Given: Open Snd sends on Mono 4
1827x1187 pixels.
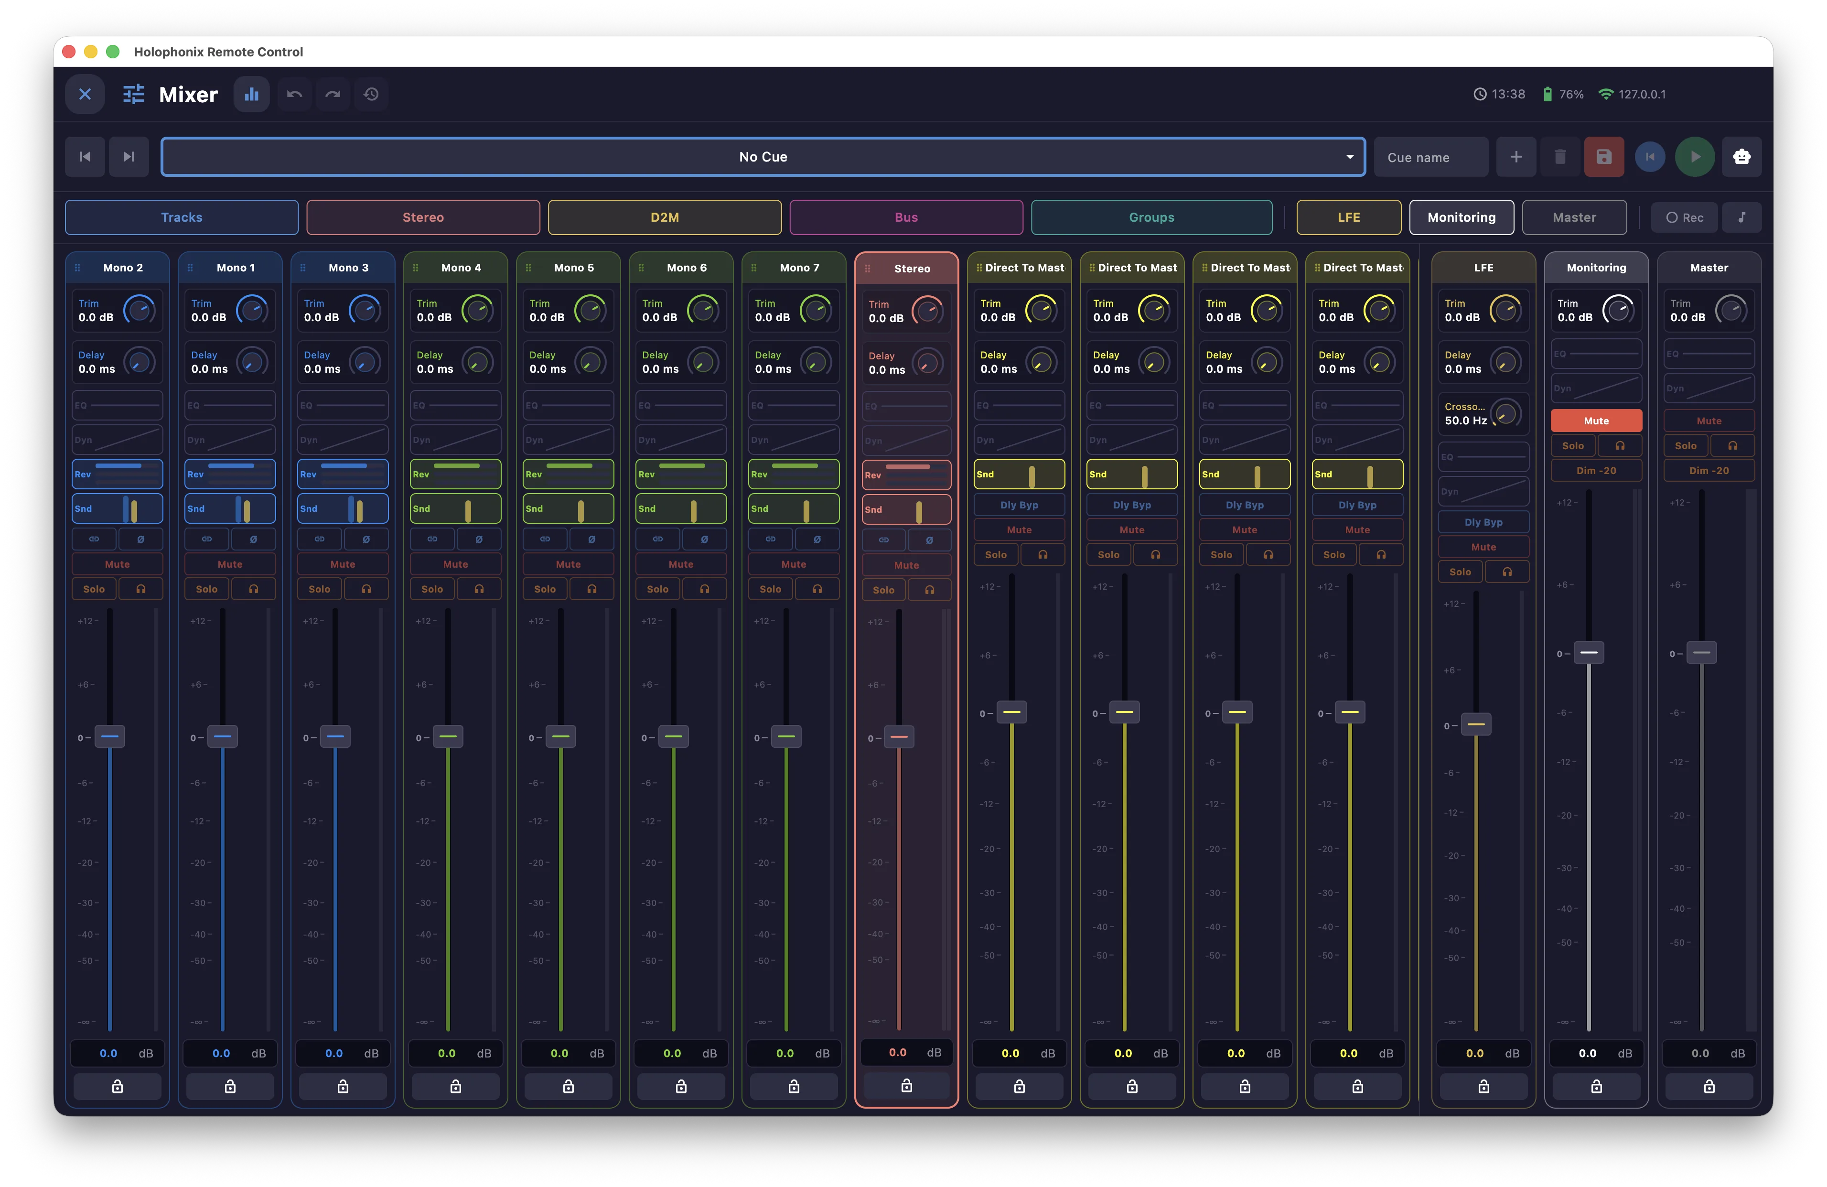Looking at the screenshot, I should [x=455, y=508].
